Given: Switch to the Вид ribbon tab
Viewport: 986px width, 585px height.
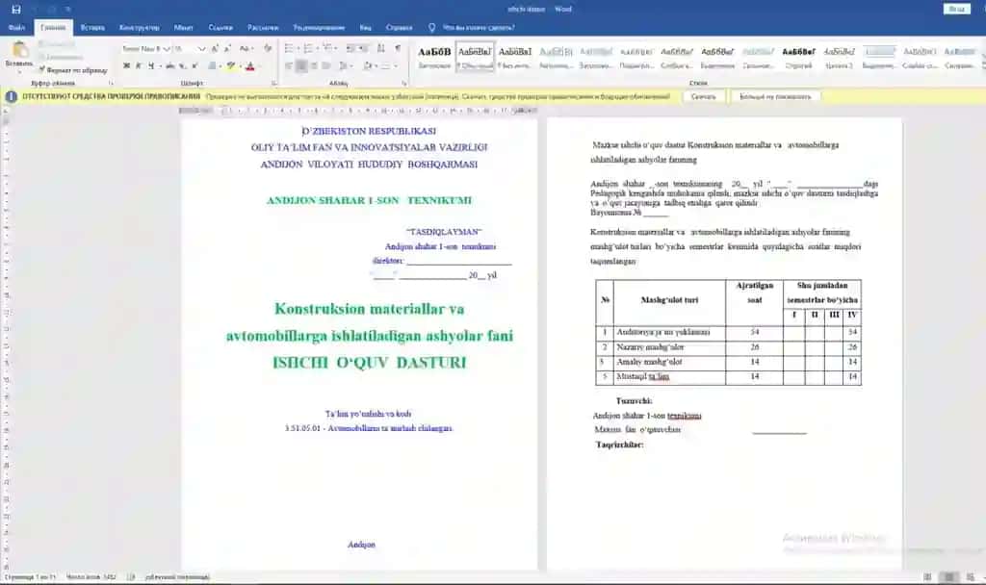Looking at the screenshot, I should (x=365, y=28).
